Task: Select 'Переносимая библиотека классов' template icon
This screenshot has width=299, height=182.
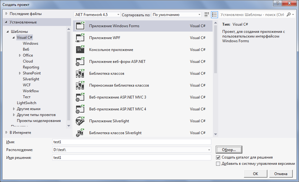Action: pos(80,85)
